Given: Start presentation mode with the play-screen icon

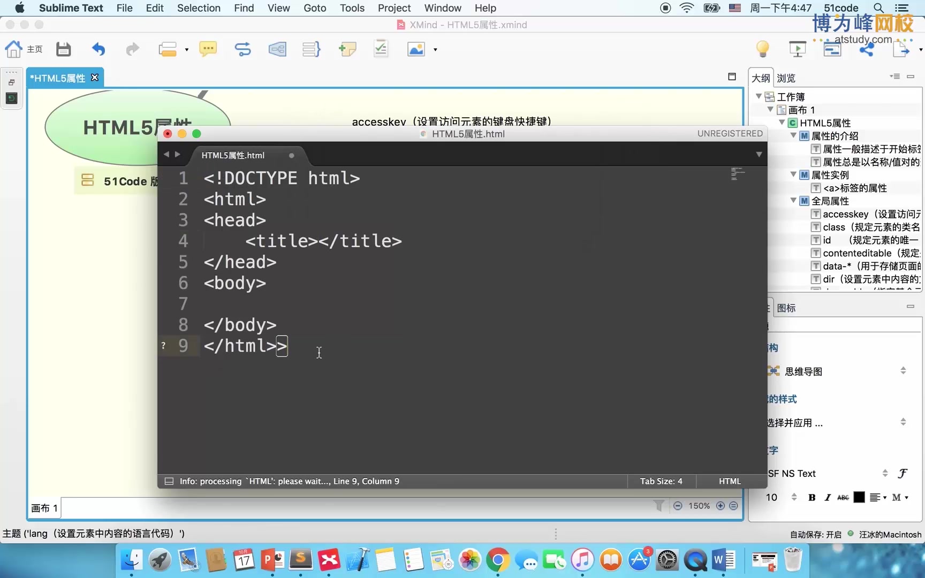Looking at the screenshot, I should click(x=798, y=49).
